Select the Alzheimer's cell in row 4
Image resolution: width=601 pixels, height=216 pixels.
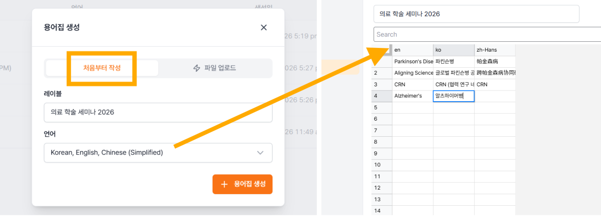pos(412,96)
